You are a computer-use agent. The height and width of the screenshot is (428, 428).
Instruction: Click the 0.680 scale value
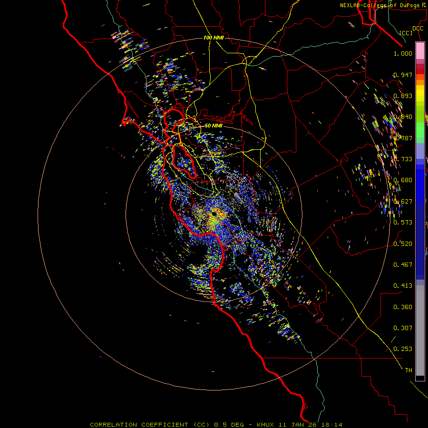403,180
